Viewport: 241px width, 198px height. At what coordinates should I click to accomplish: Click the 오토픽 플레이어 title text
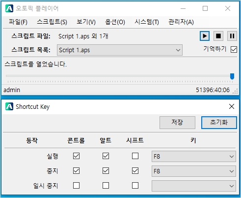point(37,8)
